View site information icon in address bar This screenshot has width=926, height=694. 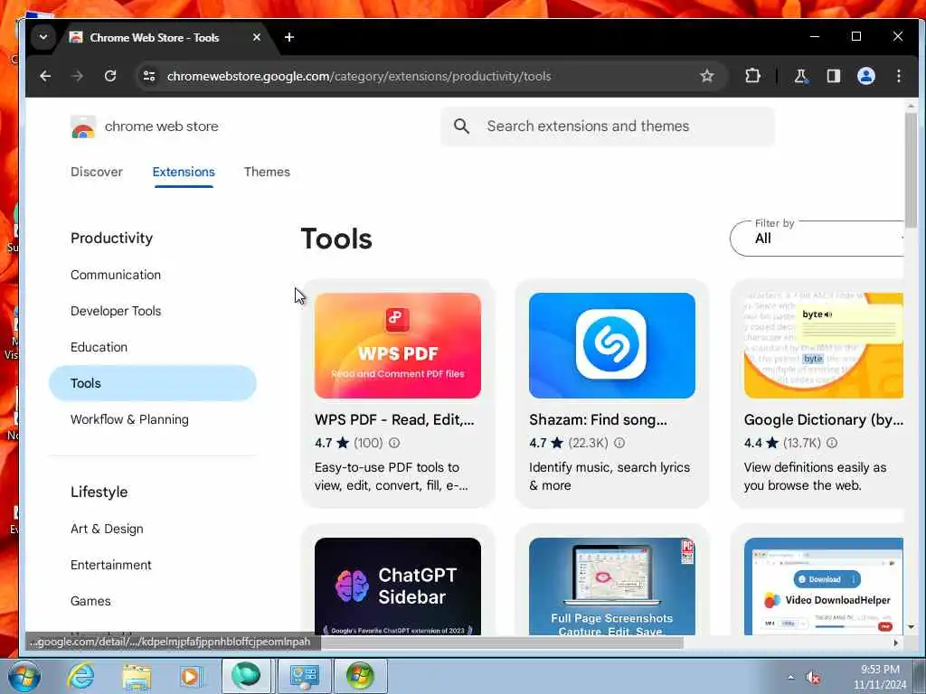(149, 76)
